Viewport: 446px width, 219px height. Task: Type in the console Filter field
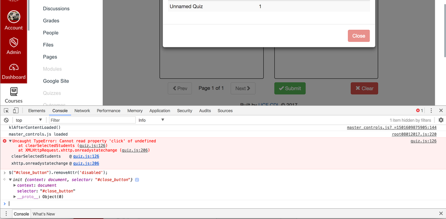coord(92,120)
